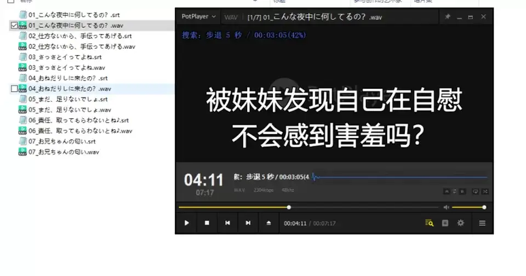Click the WAV icon of 07_お兄ちゃんの匂い.wav
The height and width of the screenshot is (276, 526).
(x=22, y=152)
